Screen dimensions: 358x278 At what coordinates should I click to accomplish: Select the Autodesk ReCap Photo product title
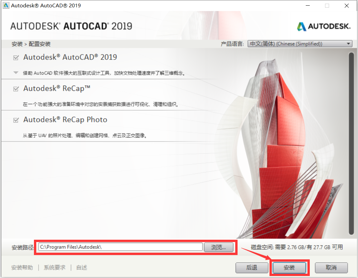65,120
